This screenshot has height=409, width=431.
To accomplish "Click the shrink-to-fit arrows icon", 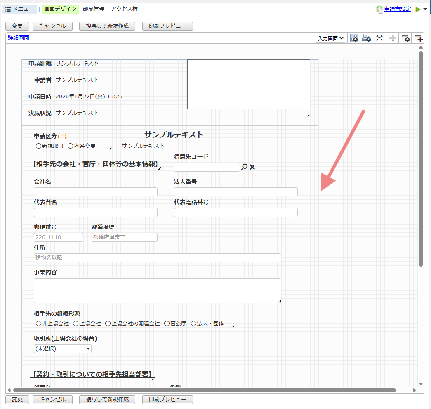I will point(379,38).
